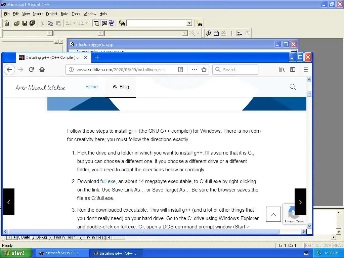Click the Undo arrow icon
The width and height of the screenshot is (344, 258).
[69, 23]
